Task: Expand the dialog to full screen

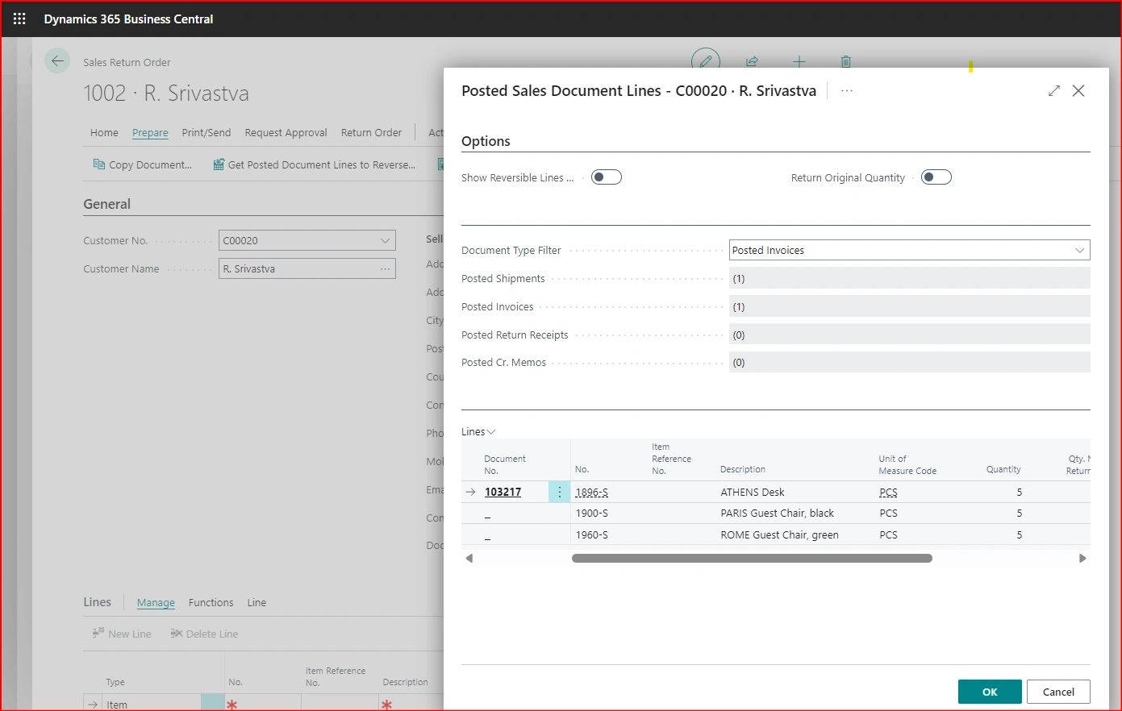Action: point(1054,91)
